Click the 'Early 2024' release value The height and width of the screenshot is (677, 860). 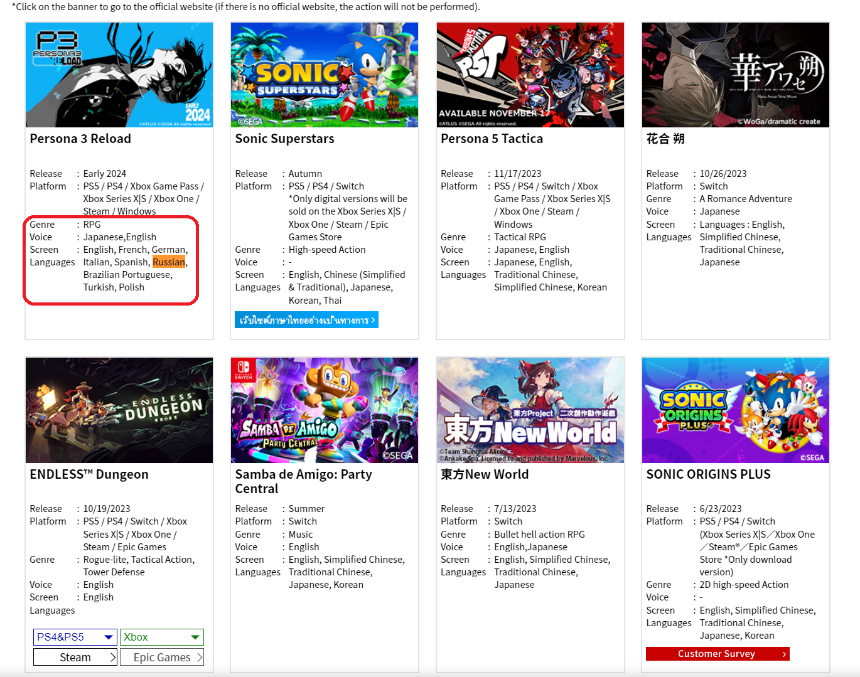point(105,174)
